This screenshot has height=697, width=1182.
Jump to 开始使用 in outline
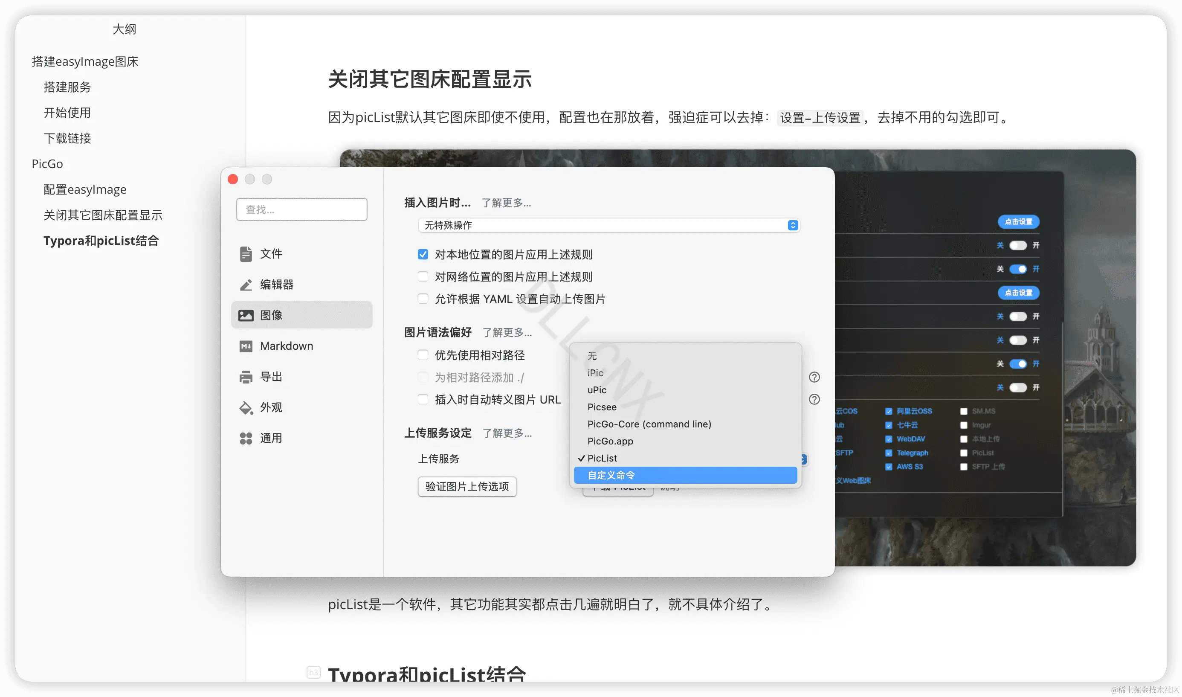tap(67, 113)
